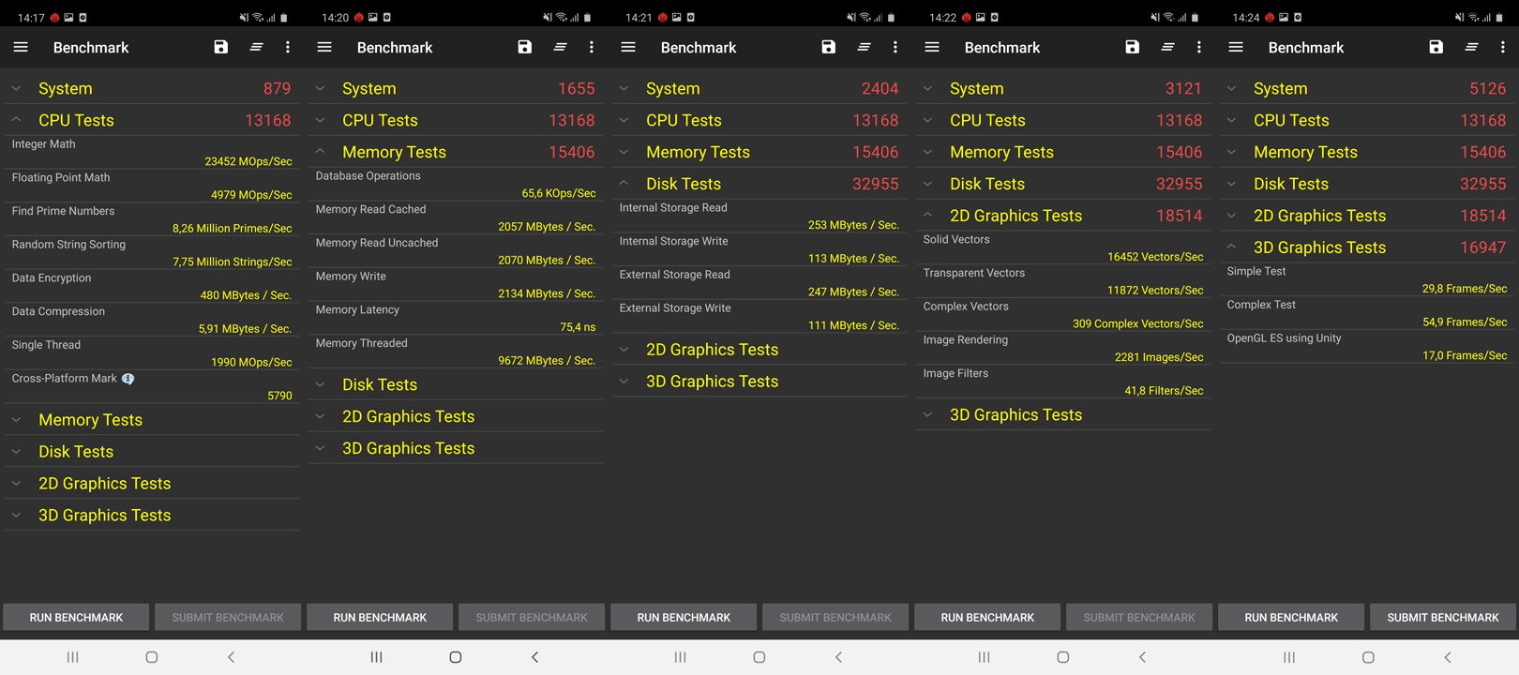The image size is (1519, 675).
Task: Tap RUN BENCHMARK on the 14:17 screen
Action: (x=76, y=617)
